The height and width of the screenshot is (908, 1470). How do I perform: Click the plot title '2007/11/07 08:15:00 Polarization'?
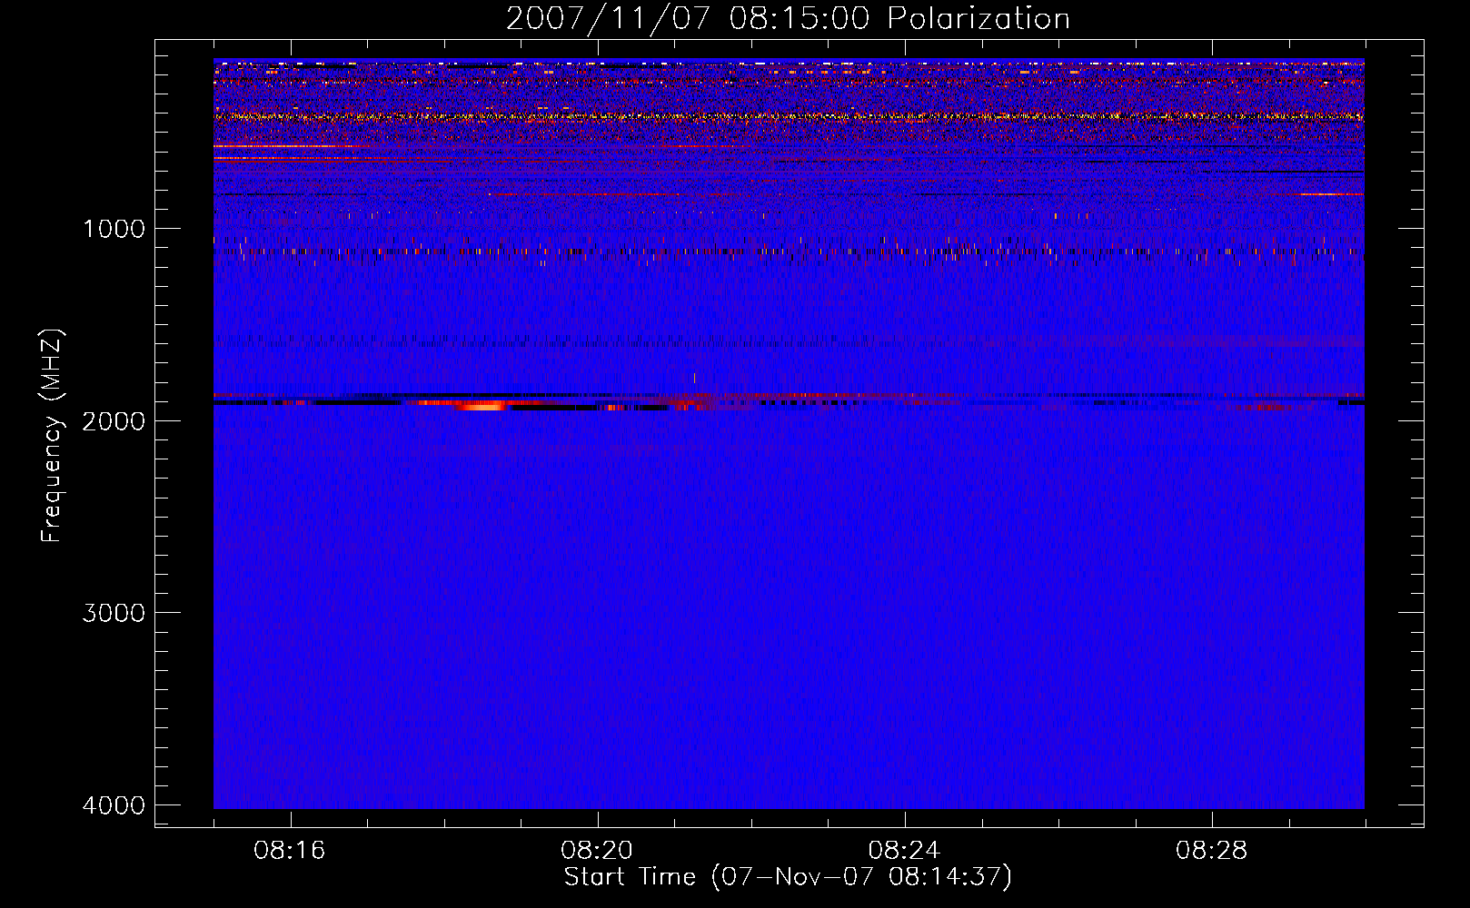point(788,18)
